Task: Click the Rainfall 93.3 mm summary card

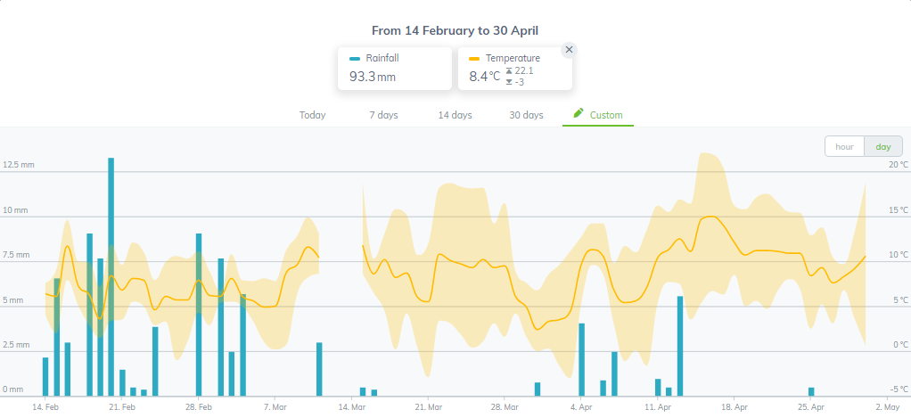Action: pos(395,69)
